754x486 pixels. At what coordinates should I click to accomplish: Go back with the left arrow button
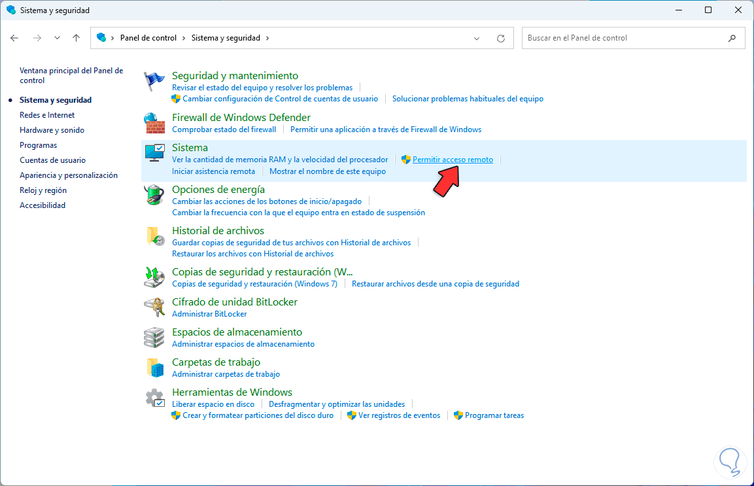[x=14, y=38]
